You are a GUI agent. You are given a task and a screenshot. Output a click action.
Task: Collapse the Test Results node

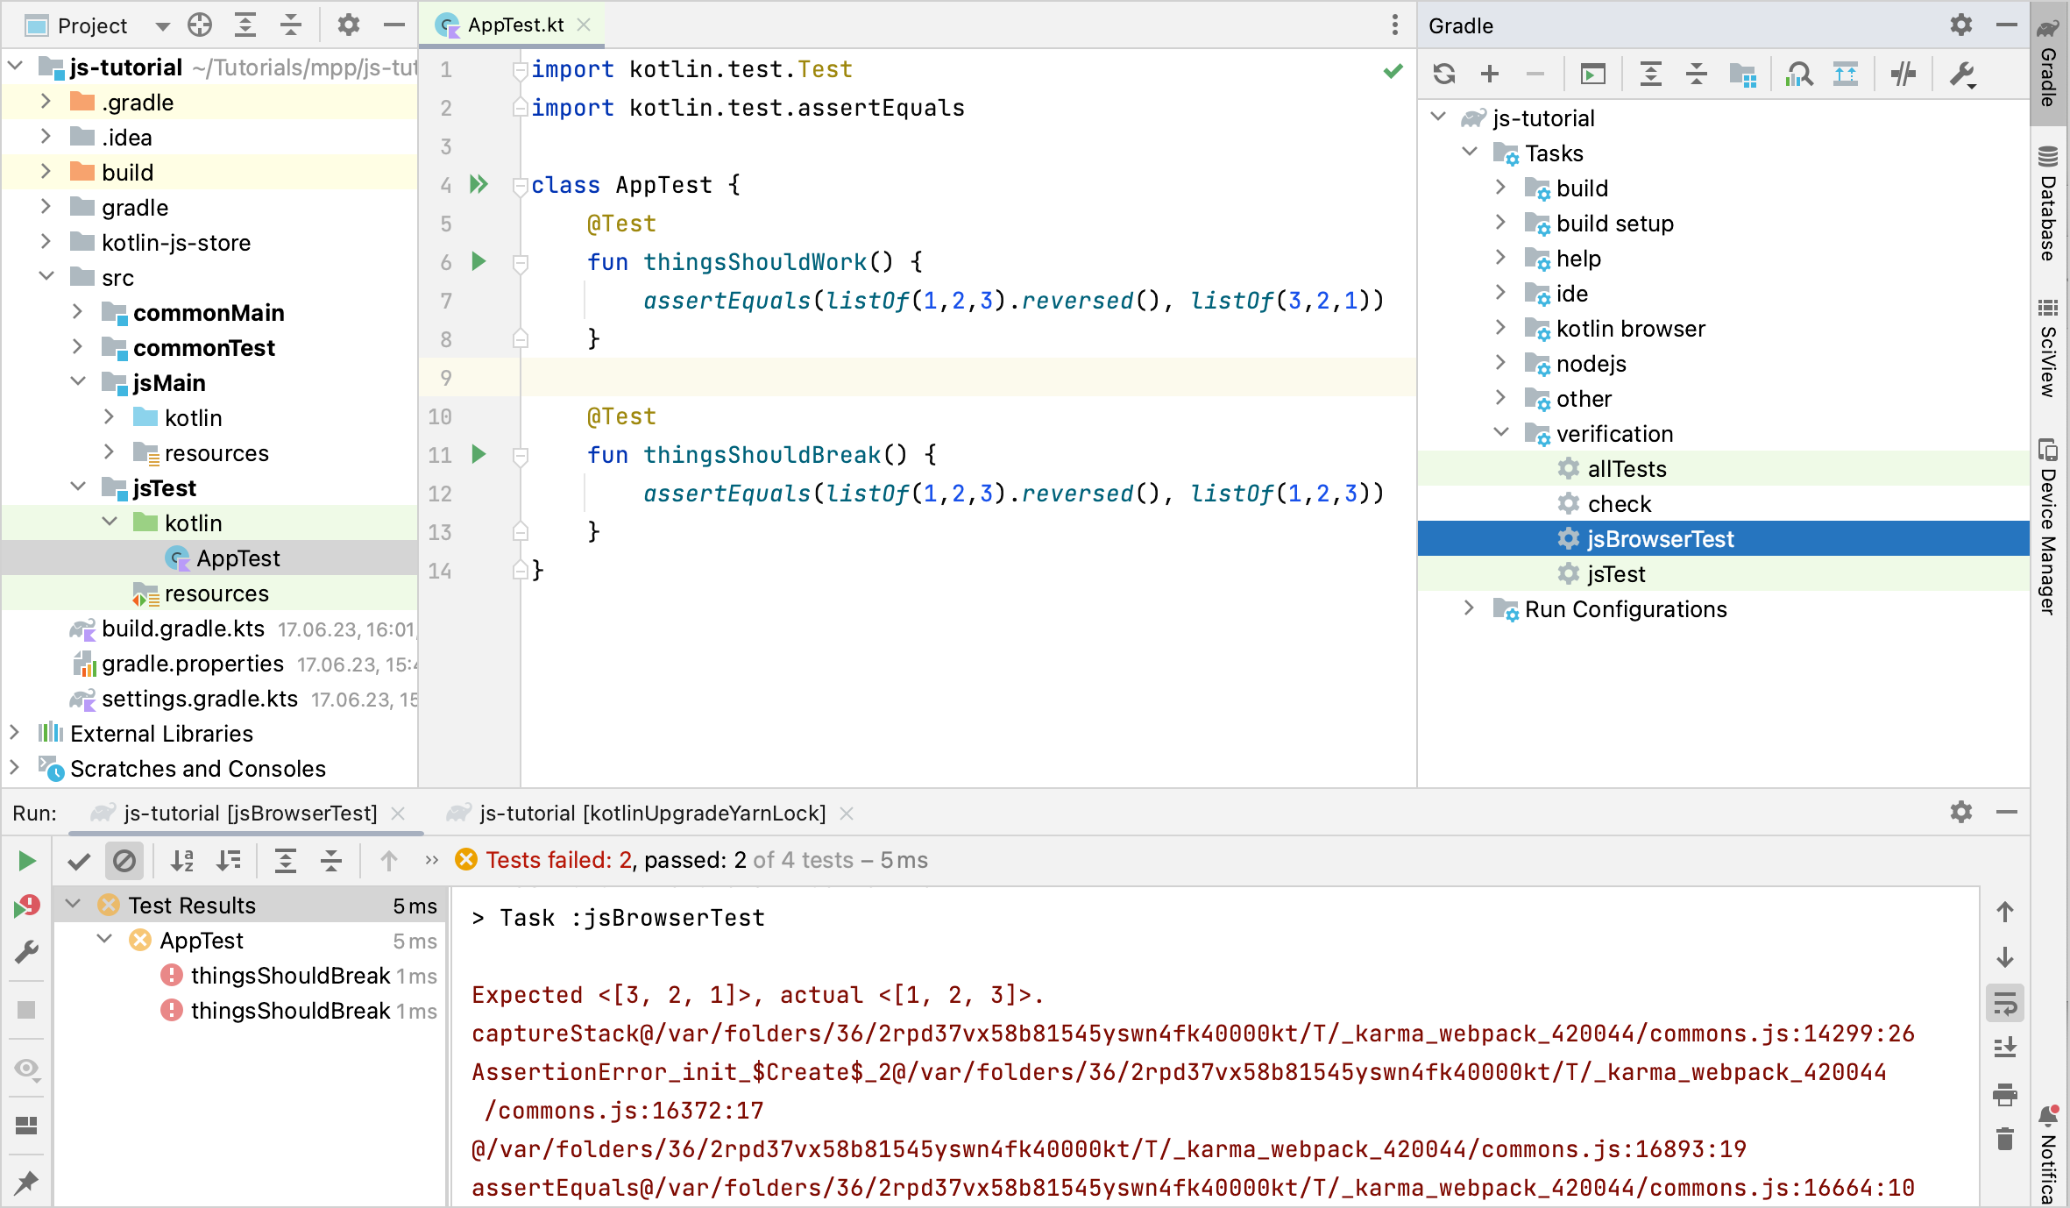tap(74, 905)
